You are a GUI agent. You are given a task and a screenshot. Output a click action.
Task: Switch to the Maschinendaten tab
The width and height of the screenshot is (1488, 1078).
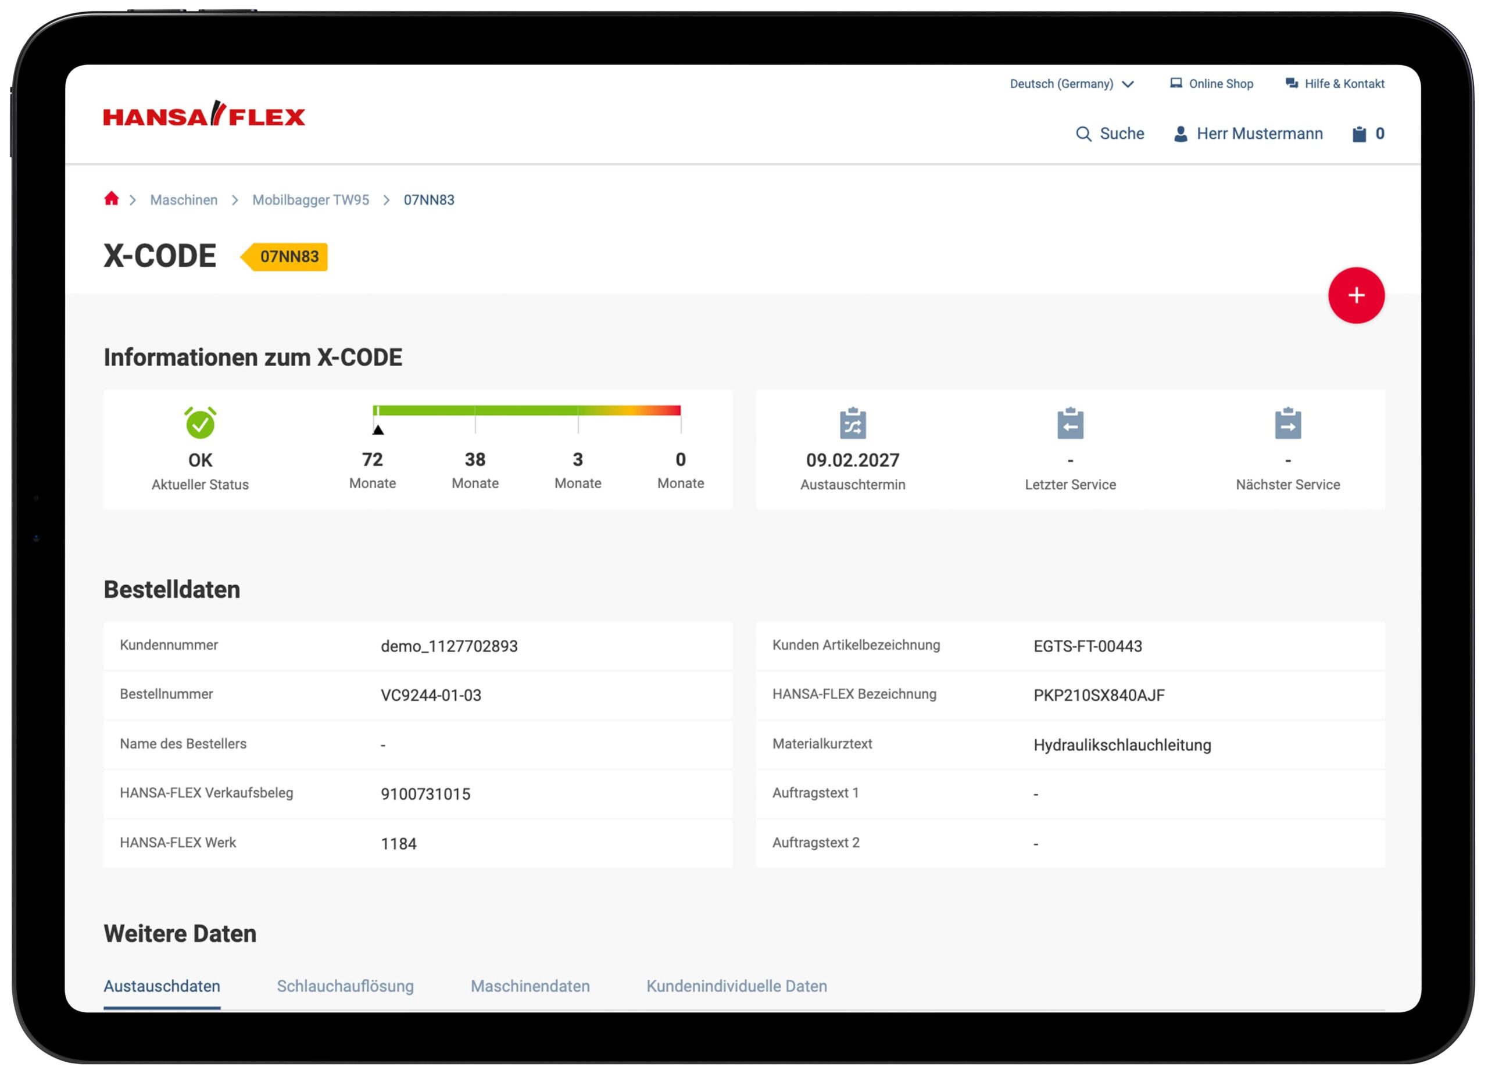530,986
